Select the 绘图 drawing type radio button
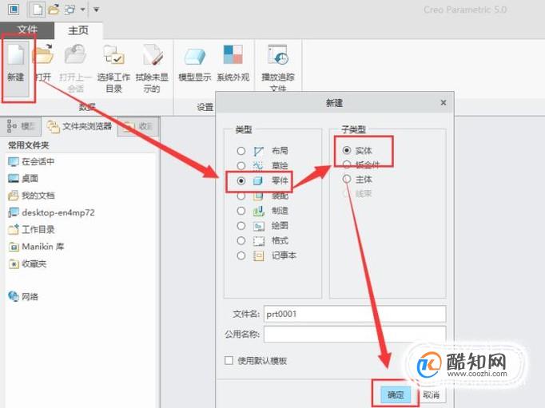 [x=241, y=226]
